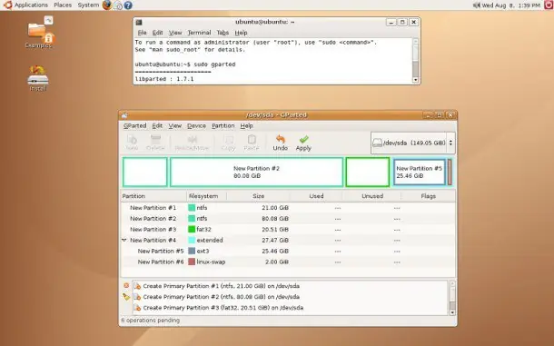
Task: Select New Partition #5 block in disk map
Action: click(x=419, y=173)
